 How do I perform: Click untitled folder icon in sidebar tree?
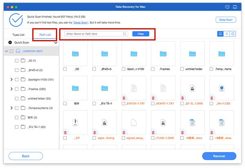pyautogui.click(x=23, y=99)
